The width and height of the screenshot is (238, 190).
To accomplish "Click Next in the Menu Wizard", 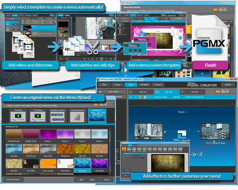I will click(x=93, y=180).
